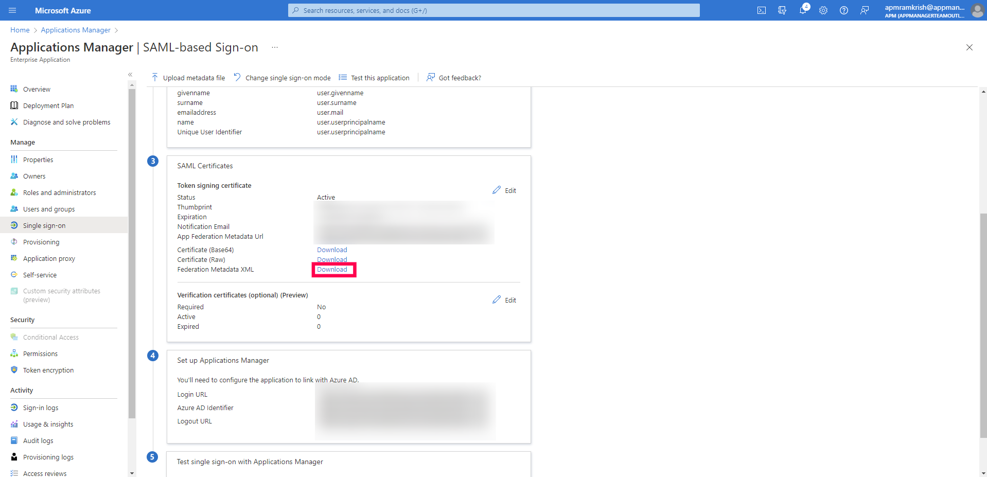The image size is (987, 477).
Task: Open the Azure portal hamburger menu
Action: [x=12, y=10]
